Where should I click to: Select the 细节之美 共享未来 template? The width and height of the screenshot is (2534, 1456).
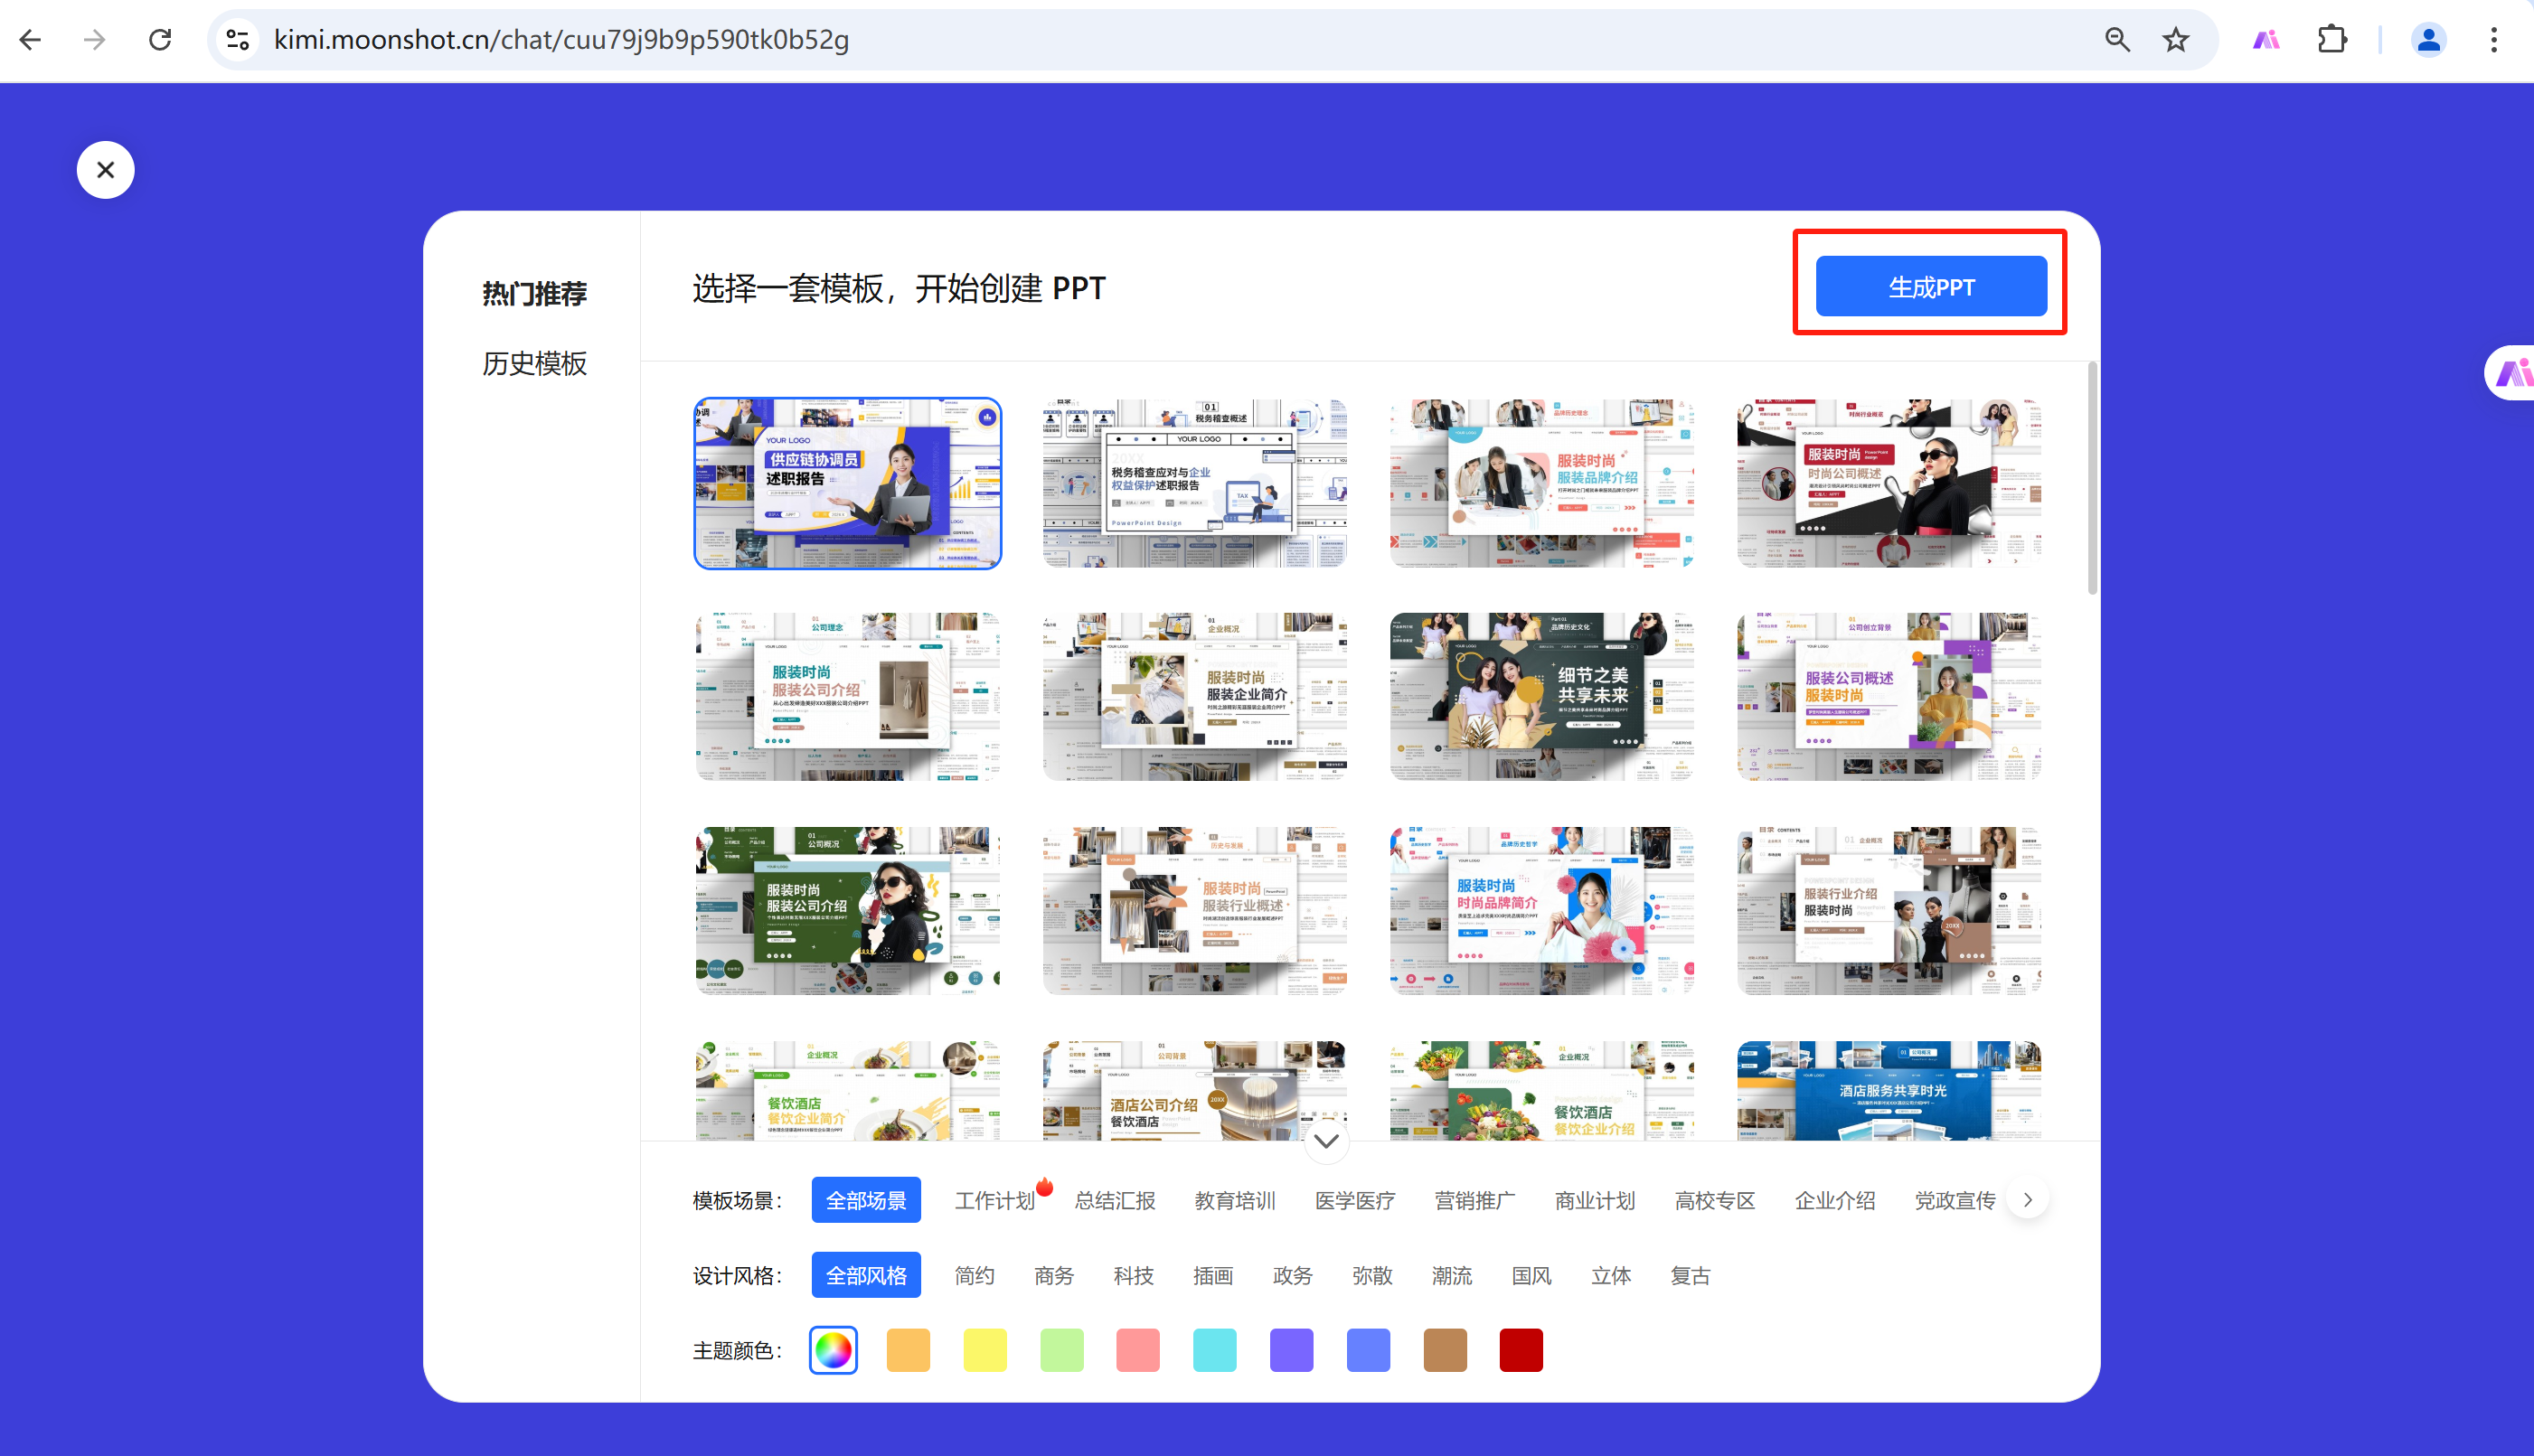click(x=1542, y=697)
